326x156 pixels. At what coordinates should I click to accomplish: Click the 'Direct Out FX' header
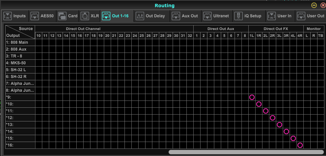pyautogui.click(x=276, y=29)
